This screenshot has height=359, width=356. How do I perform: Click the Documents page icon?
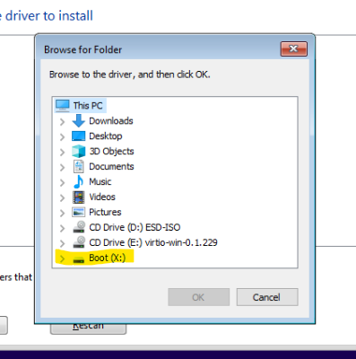point(79,167)
